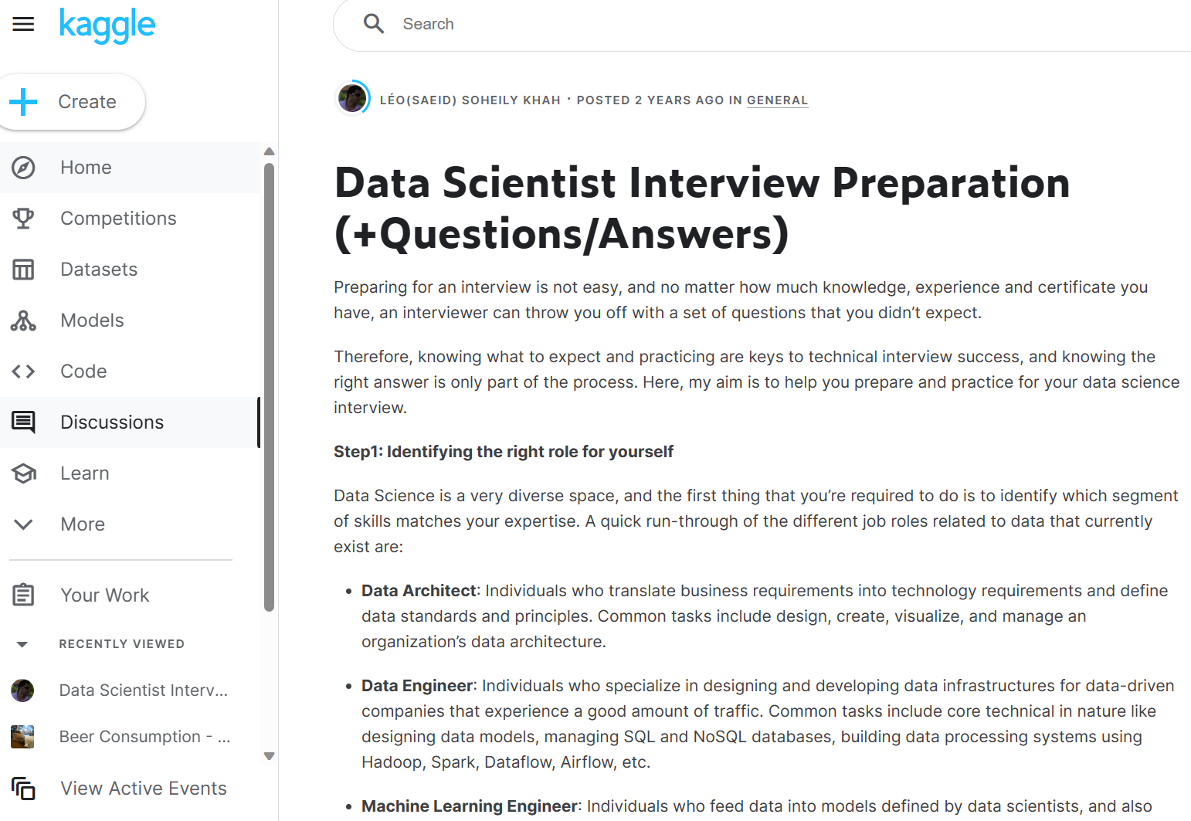The image size is (1191, 821).
Task: Open Competitions via the trophy icon
Action: (23, 219)
